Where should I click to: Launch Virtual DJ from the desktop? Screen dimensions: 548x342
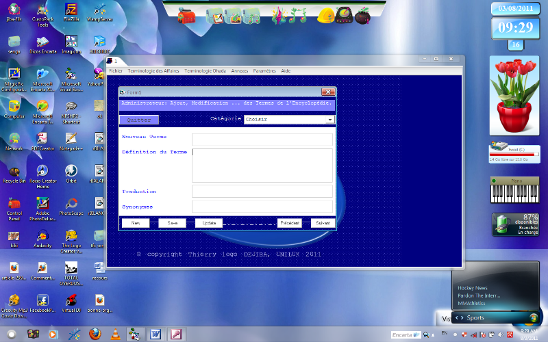(x=71, y=304)
